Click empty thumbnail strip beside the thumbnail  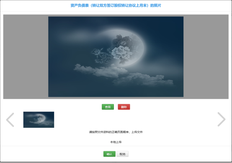click(133, 119)
